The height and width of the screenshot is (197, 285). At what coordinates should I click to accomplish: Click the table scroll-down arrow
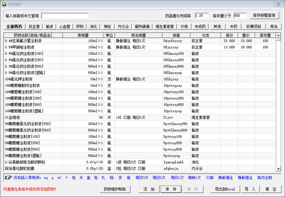point(278,169)
